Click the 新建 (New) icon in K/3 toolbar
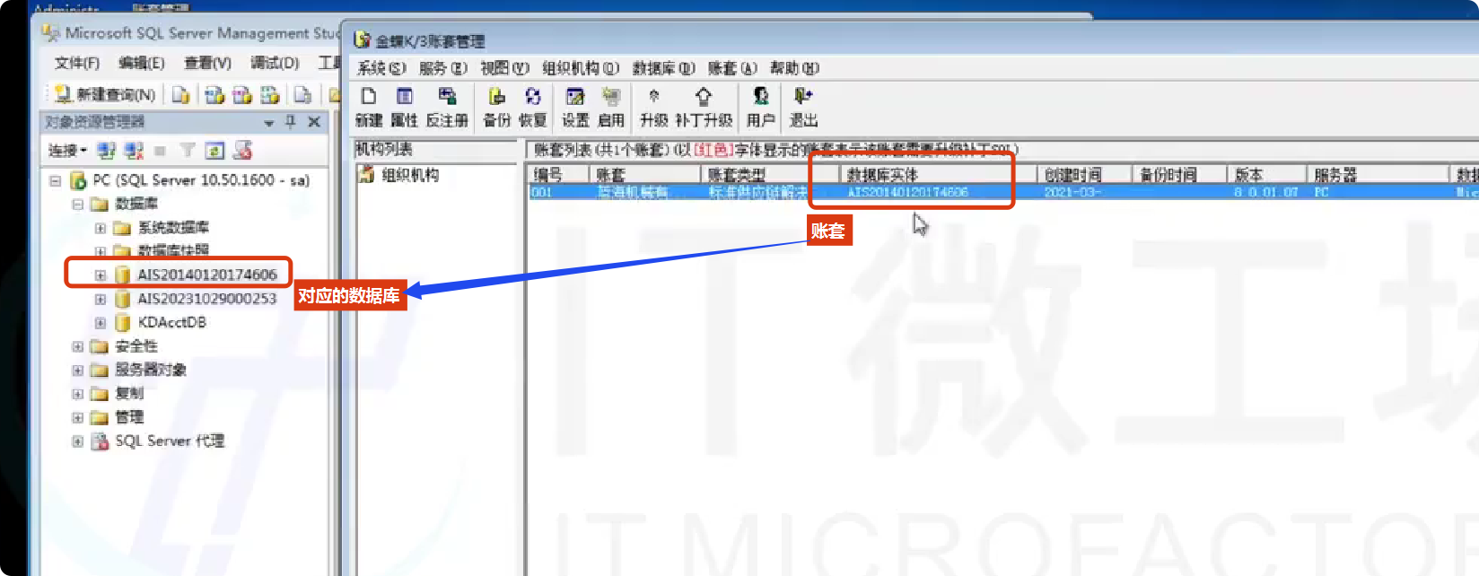This screenshot has height=576, width=1479. (x=368, y=107)
